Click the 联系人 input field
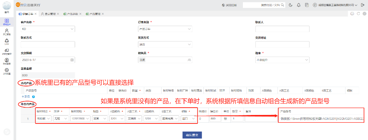 [282, 29]
